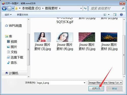Screen dimensions: 127x95
Task: Click the blue help question mark icon
Action: coord(121,15)
